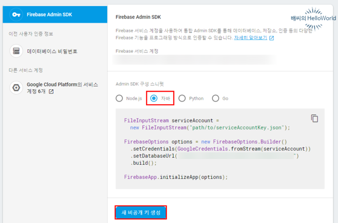
Task: Click the 이전 사용자 인증 정보 heading
Action: click(x=31, y=34)
